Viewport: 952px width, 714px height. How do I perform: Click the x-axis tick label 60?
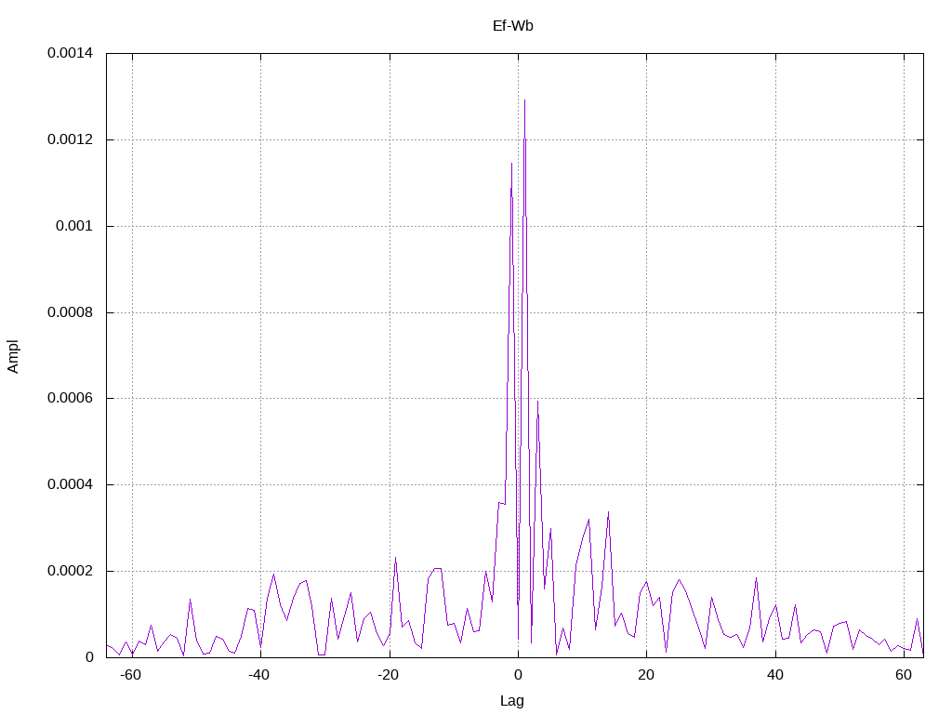[904, 675]
